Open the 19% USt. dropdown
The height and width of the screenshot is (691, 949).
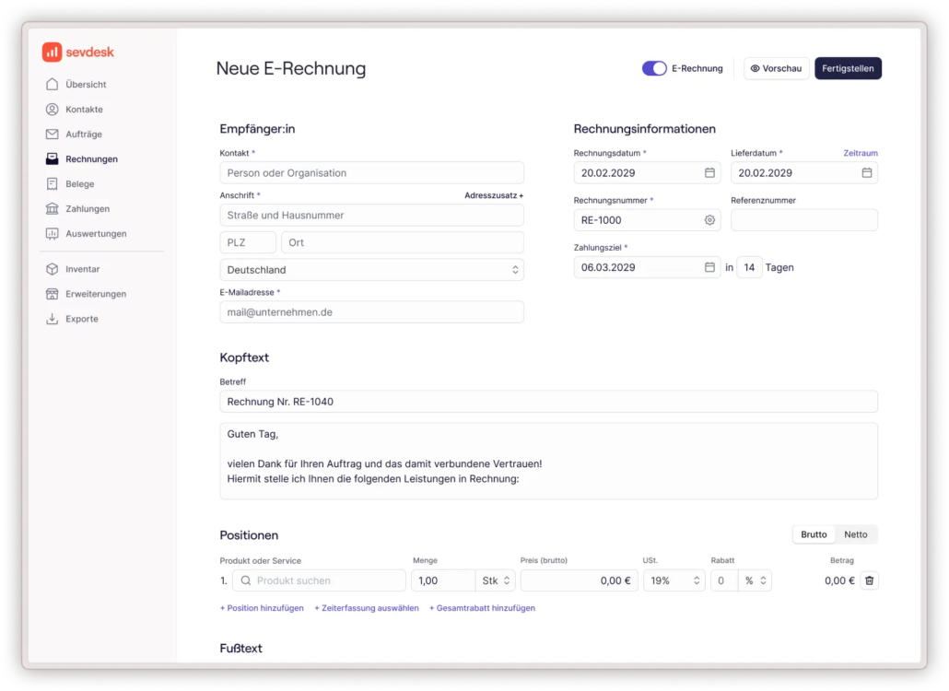pos(674,580)
